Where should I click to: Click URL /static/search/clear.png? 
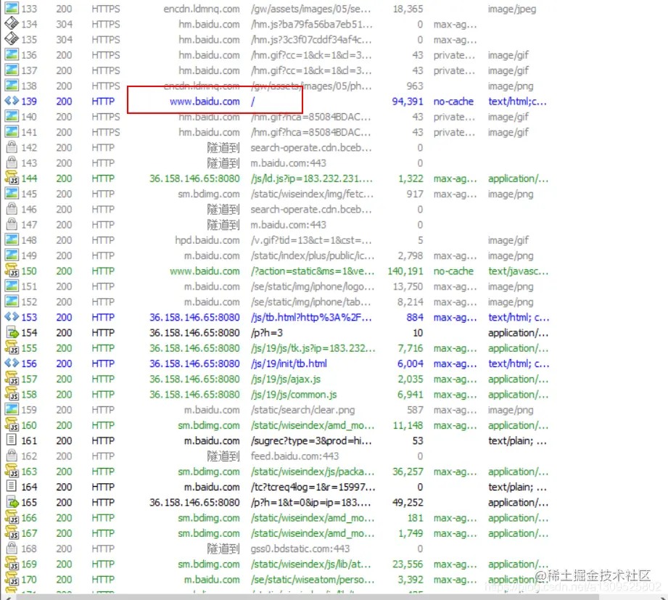tap(302, 410)
